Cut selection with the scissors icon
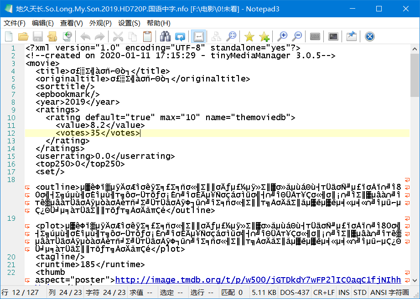 pos(118,36)
